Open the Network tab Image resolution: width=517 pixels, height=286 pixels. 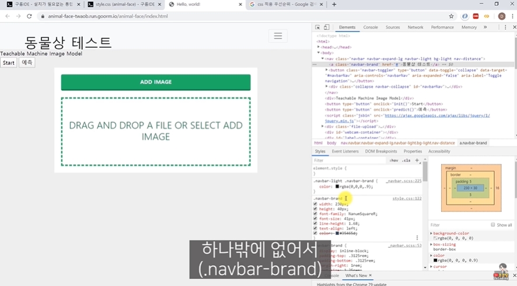click(415, 27)
